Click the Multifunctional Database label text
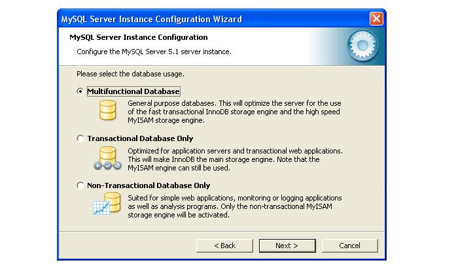 coord(133,91)
